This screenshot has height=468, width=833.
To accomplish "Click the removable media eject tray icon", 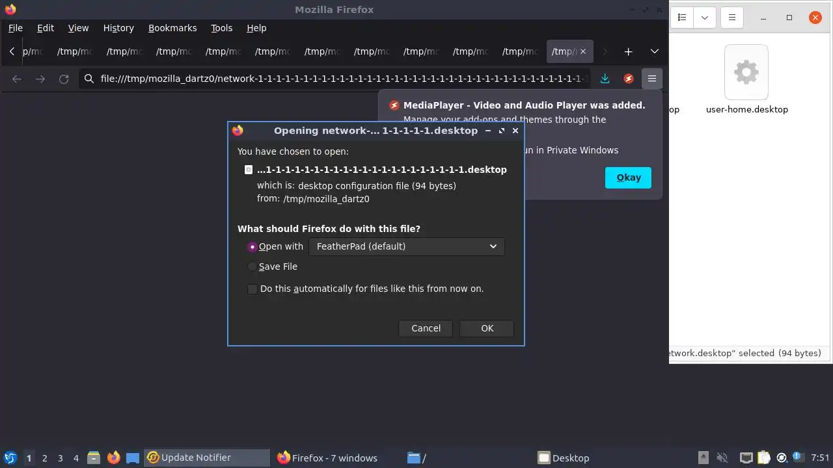I will pos(703,458).
